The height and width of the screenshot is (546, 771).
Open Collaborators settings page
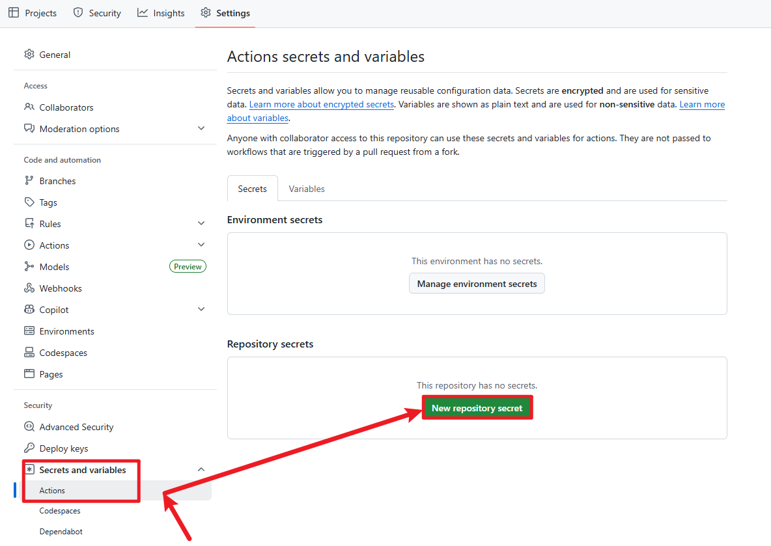tap(115, 107)
